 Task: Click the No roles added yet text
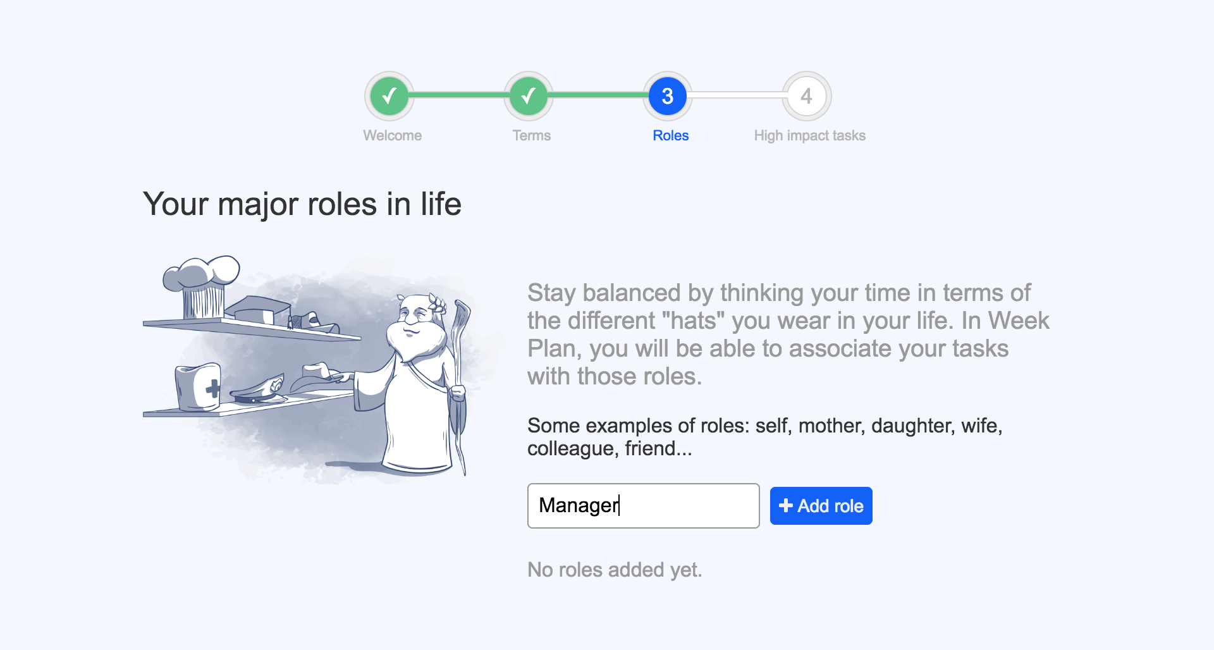[614, 569]
